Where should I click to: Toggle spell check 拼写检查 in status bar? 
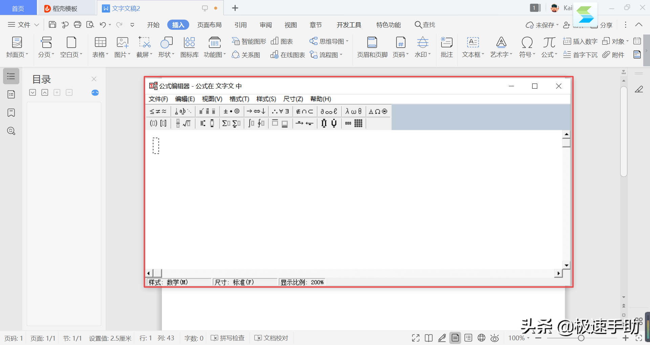[x=228, y=338]
